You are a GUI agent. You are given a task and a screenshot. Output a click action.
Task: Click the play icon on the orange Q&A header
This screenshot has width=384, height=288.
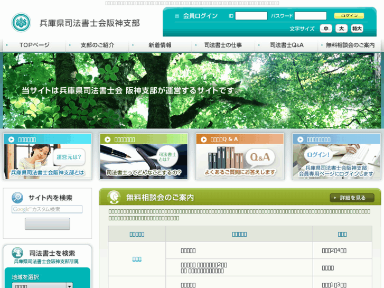coord(203,140)
